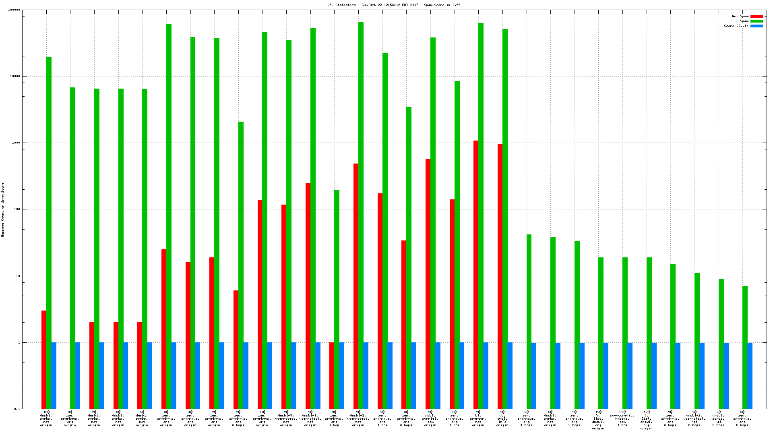Click the RBL Statistics chart title
This screenshot has width=773, height=435.
pyautogui.click(x=394, y=5)
